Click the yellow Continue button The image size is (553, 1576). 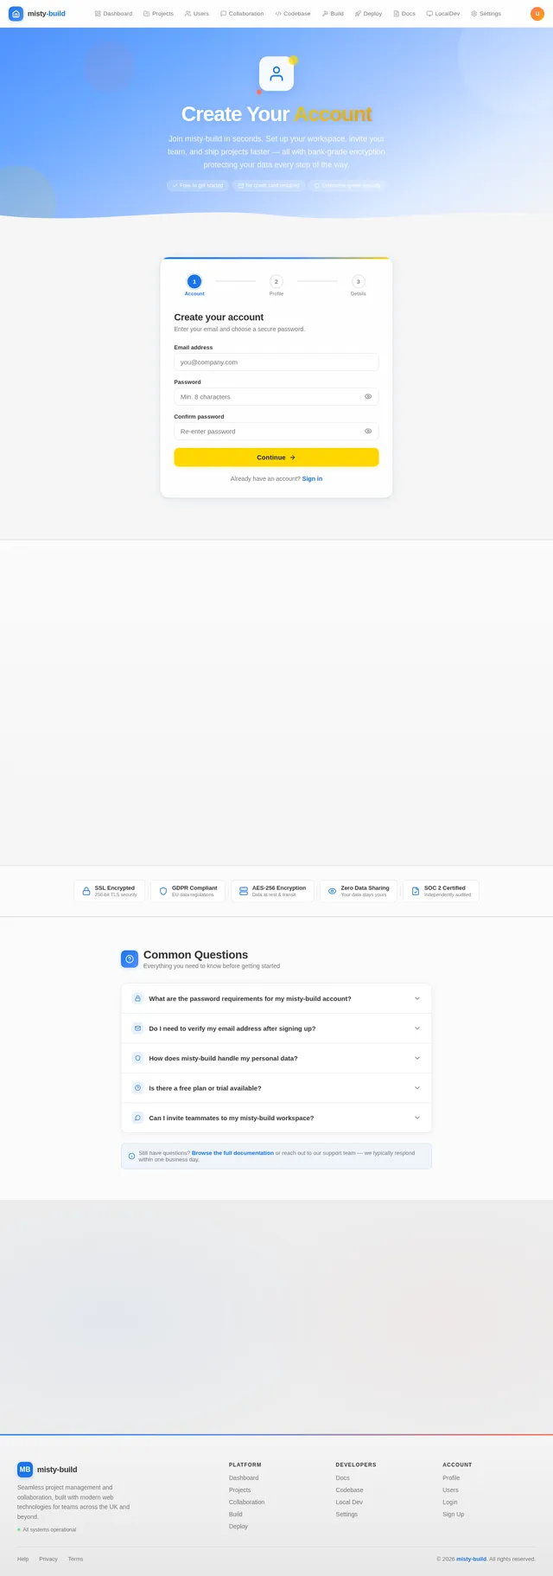276,458
